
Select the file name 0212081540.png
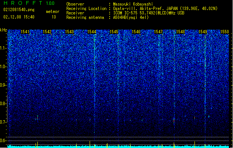point(19,10)
